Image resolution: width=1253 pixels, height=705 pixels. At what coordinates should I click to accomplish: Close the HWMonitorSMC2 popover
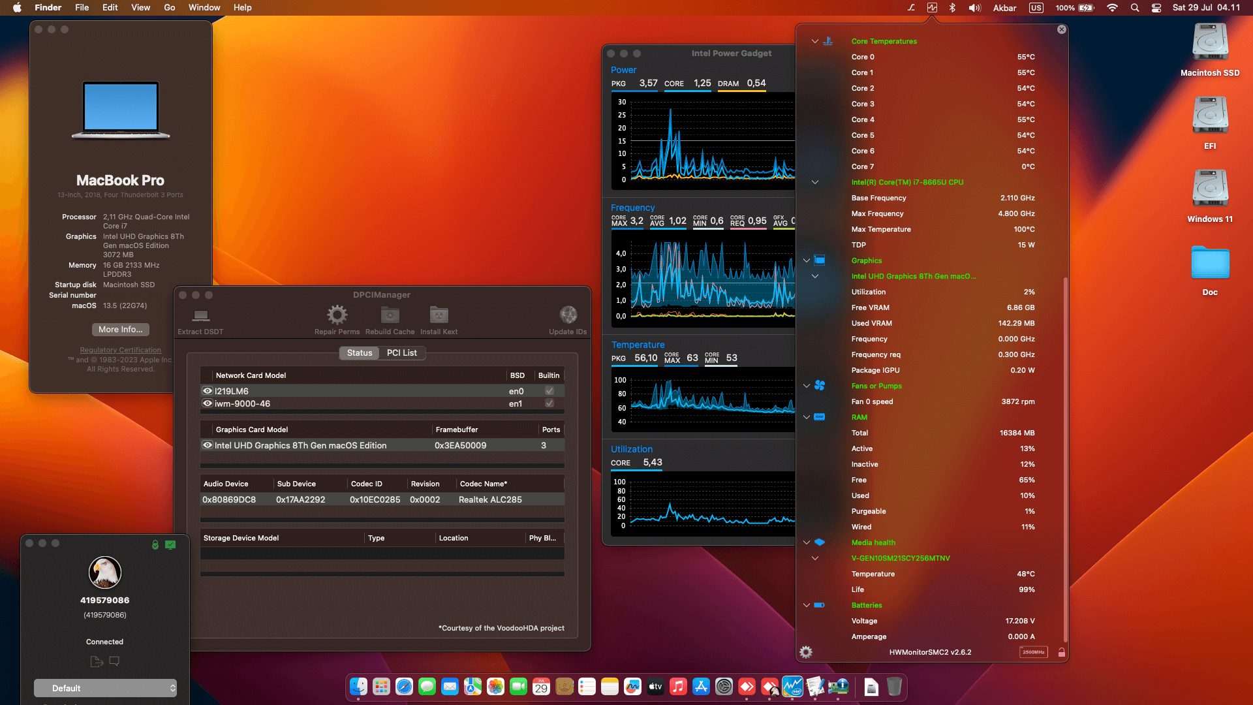point(1062,29)
